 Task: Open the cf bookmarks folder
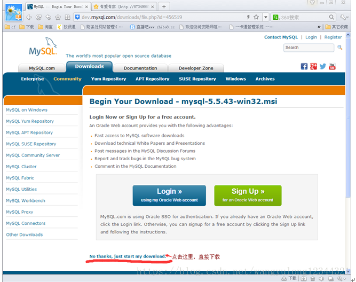click(x=11, y=27)
